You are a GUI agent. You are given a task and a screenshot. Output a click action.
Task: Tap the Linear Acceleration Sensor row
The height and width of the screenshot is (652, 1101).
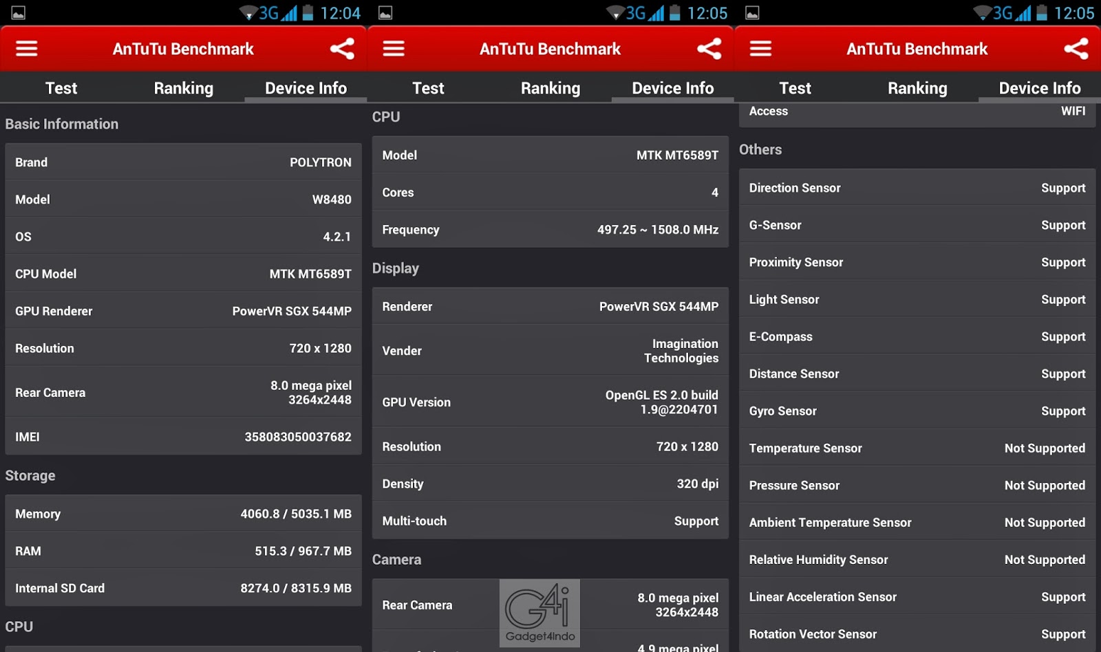[917, 596]
